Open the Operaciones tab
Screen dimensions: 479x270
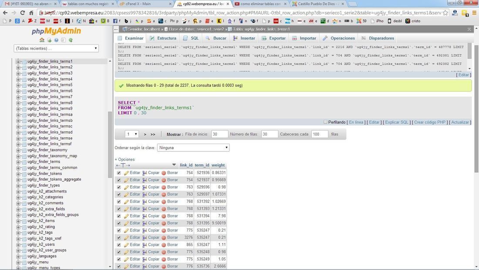(339, 38)
